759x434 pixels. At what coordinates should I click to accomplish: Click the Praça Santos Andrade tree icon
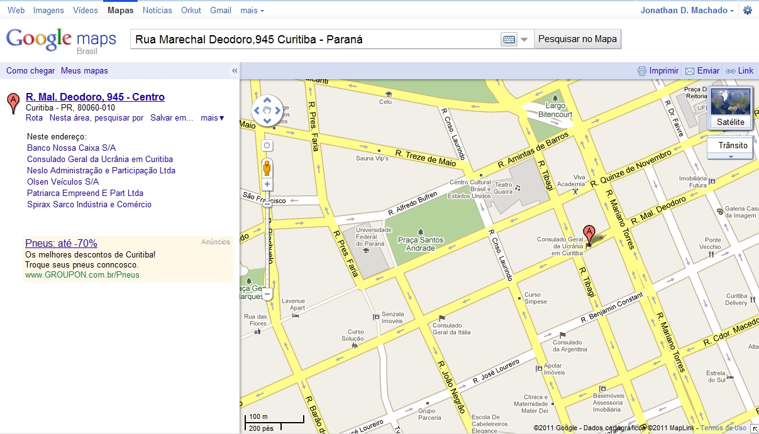pyautogui.click(x=420, y=232)
